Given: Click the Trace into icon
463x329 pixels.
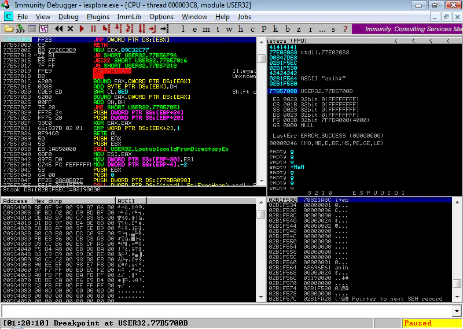Looking at the screenshot, I should coord(130,29).
